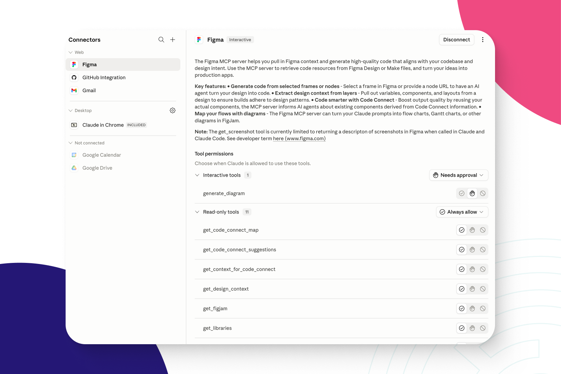Set get_code_connect_suggestions to needs approval
This screenshot has height=374, width=561.
pos(472,250)
